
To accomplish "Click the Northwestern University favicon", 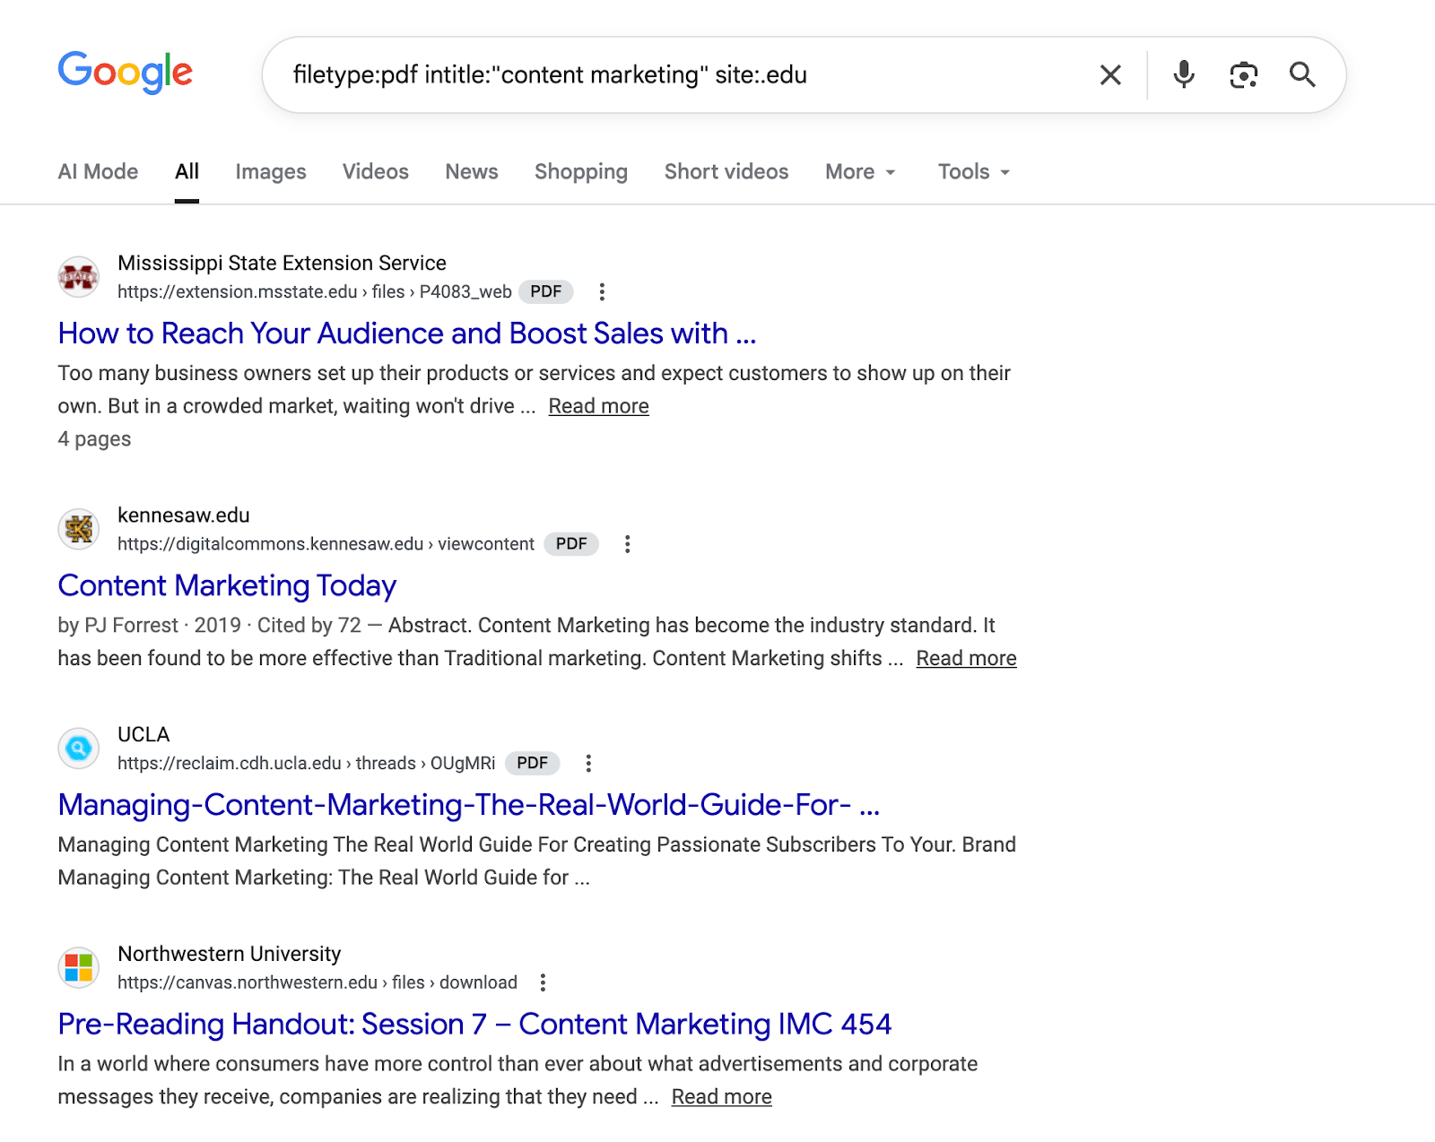I will click(x=79, y=968).
